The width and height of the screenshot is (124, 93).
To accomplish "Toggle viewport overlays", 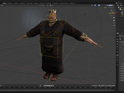I will click(99, 5).
